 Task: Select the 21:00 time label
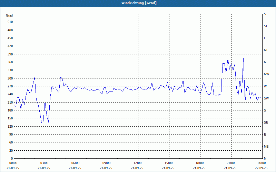tap(231, 163)
